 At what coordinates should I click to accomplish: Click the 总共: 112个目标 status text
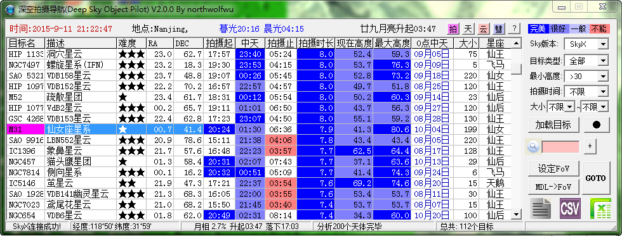tap(466, 227)
